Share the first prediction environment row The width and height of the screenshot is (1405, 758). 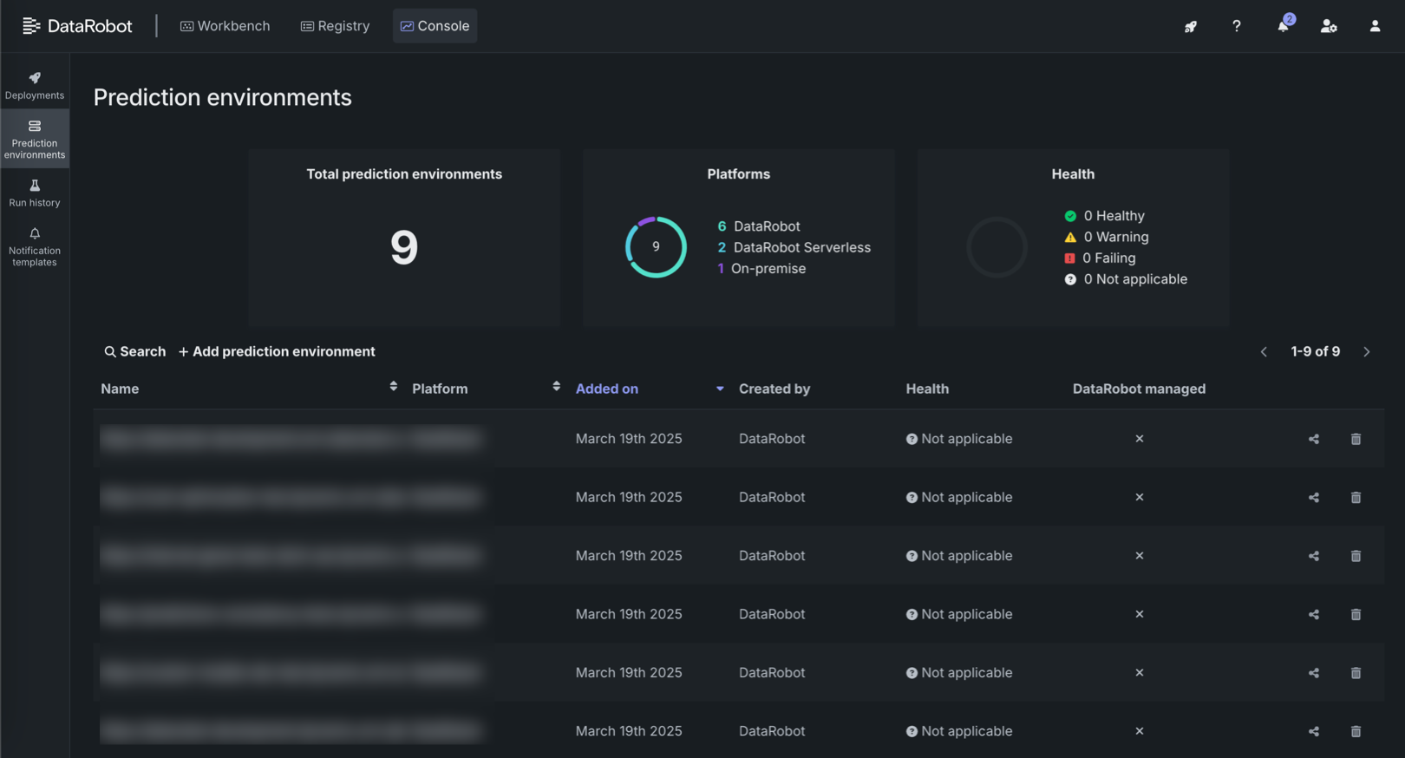click(1314, 439)
